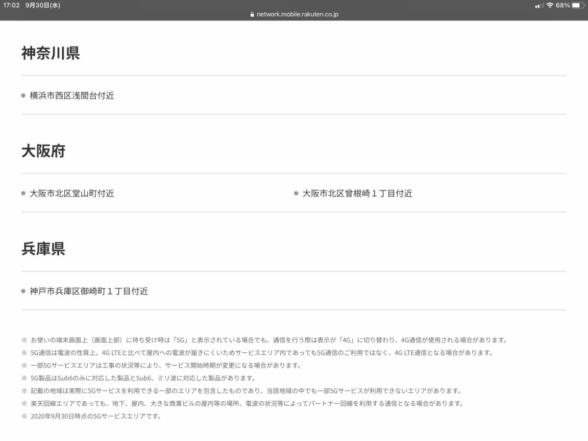This screenshot has width=588, height=441.
Task: Click the footnote about Sub6 and ミリ波 products
Action: pos(143,378)
